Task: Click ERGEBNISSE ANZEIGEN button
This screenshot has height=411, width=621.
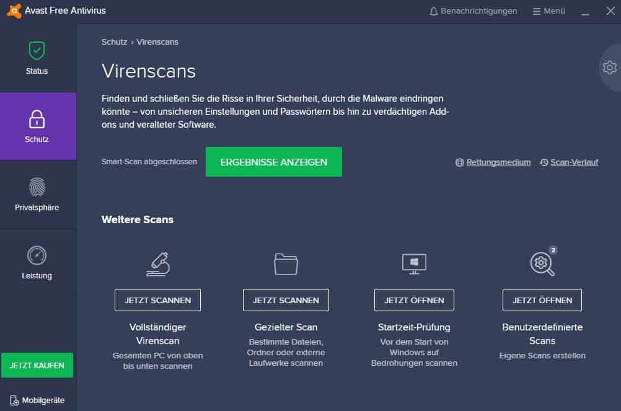Action: (x=274, y=162)
